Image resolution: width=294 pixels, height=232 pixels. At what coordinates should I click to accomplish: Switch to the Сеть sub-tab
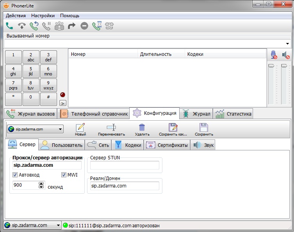click(x=98, y=145)
